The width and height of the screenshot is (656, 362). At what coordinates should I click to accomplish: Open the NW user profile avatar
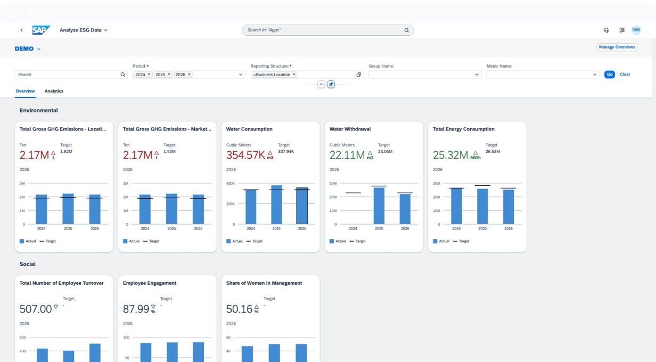(x=636, y=30)
